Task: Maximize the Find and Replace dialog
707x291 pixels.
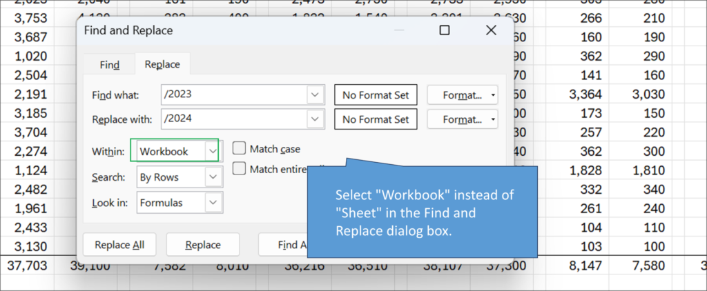Action: [445, 30]
